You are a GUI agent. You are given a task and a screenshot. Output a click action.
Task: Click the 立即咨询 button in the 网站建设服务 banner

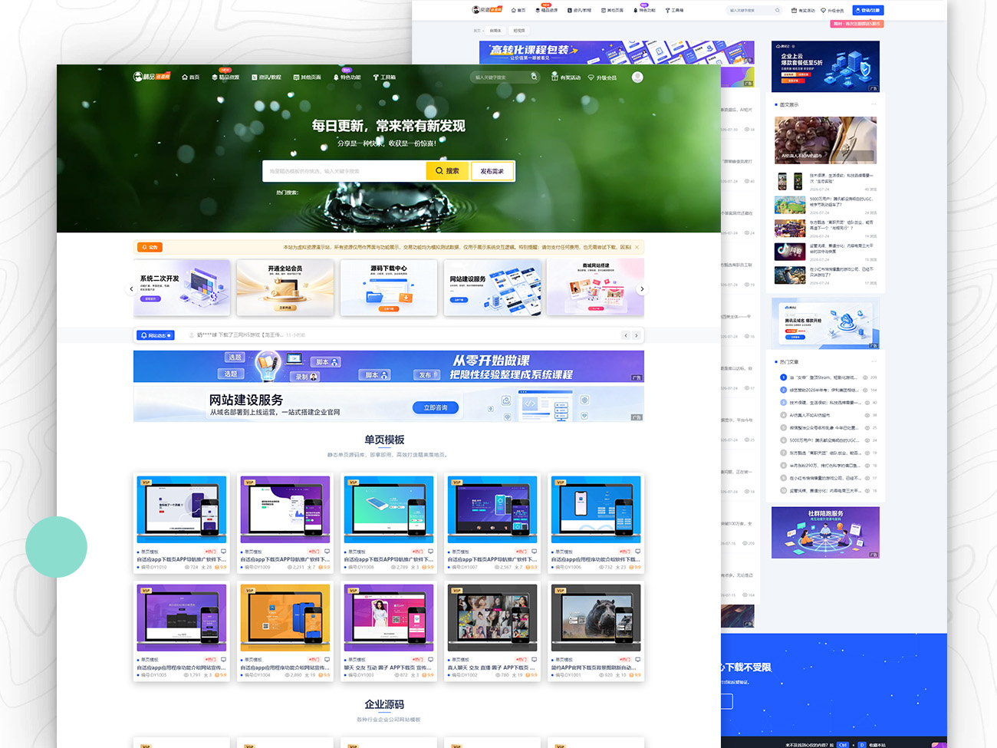(436, 407)
